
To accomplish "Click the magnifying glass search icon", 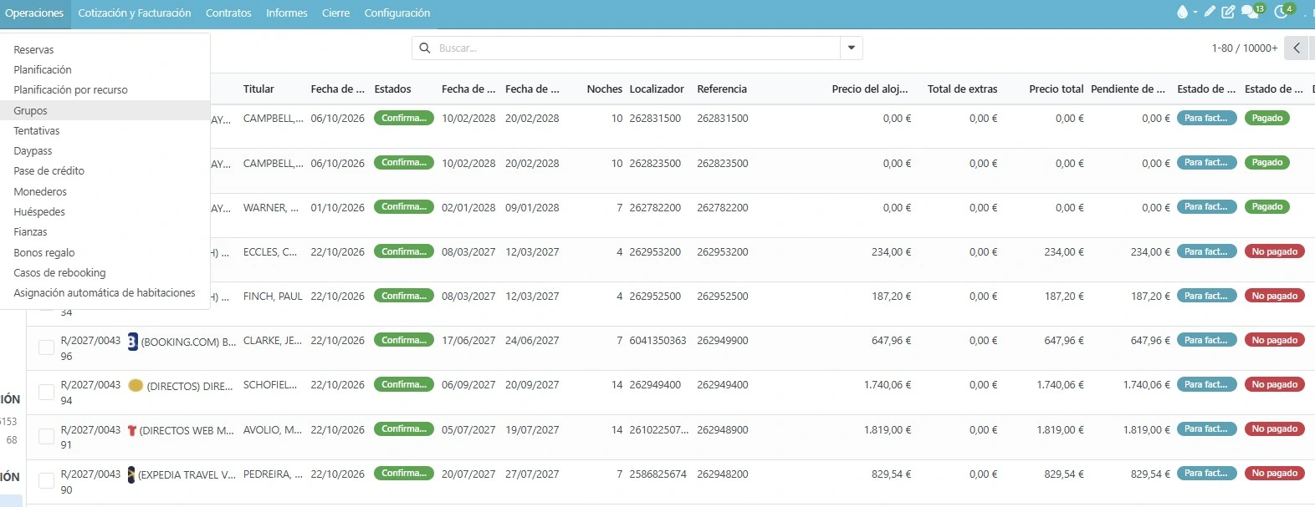I will (425, 48).
